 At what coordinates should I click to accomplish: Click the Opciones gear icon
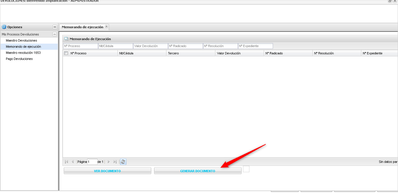tap(4, 27)
